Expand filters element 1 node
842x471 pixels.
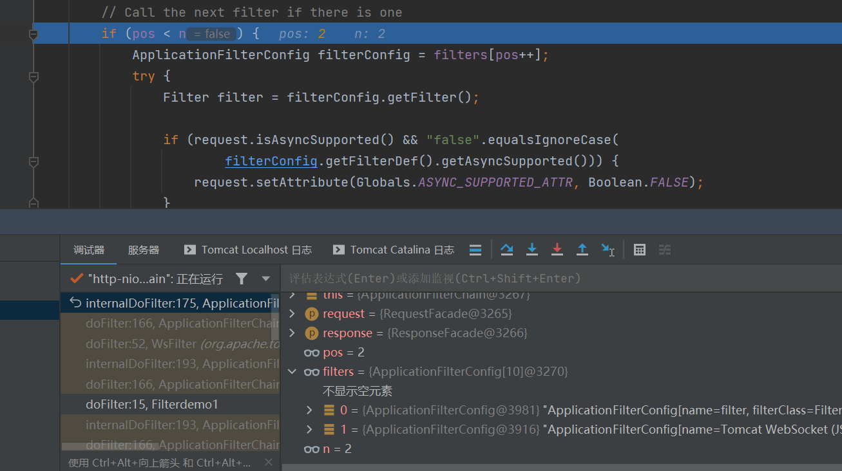coord(309,429)
